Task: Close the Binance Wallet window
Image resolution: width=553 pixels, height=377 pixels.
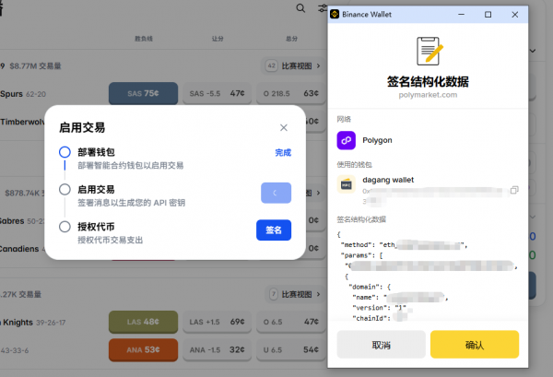Action: (x=515, y=15)
